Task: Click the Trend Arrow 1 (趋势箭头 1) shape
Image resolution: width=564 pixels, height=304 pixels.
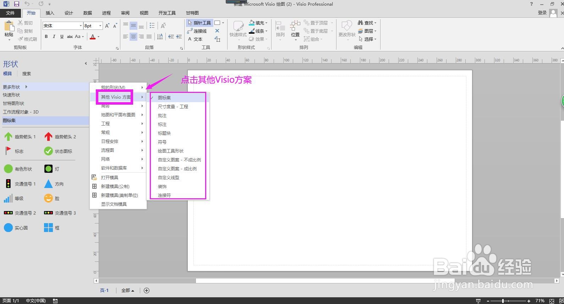Action: [x=20, y=137]
